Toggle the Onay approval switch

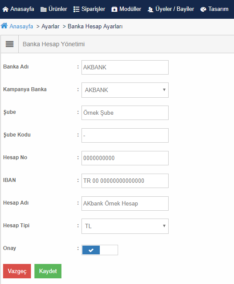[100, 250]
